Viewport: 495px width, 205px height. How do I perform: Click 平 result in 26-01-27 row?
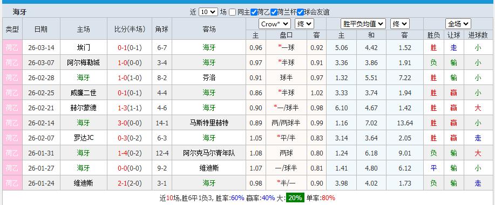tap(434, 168)
